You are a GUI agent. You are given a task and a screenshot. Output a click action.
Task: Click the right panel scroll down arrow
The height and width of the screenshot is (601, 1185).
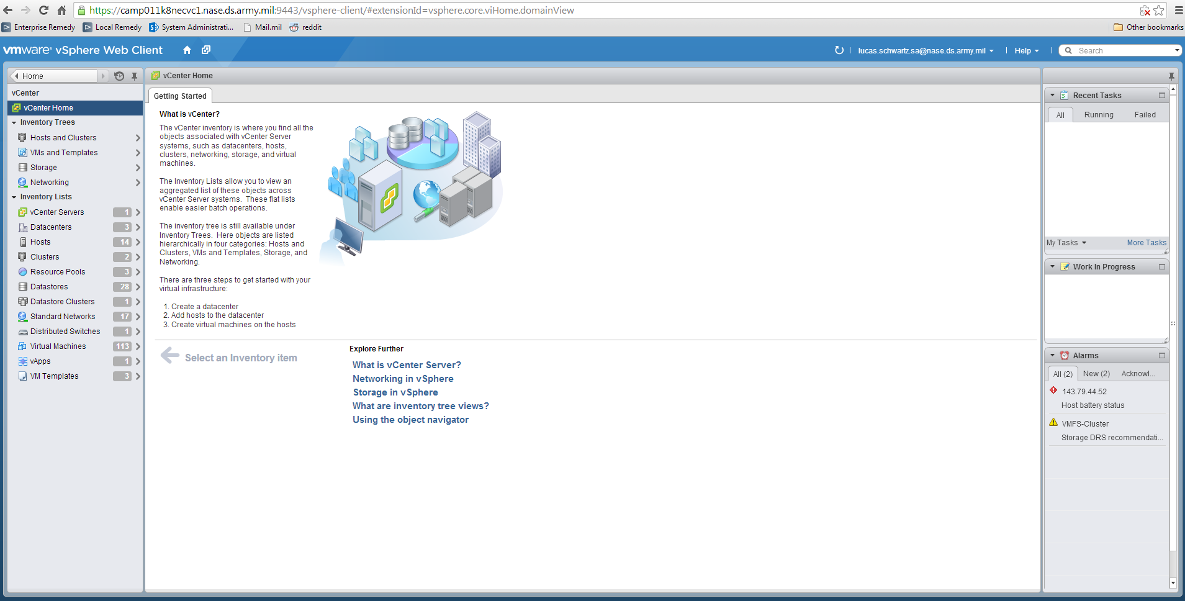(x=1173, y=583)
